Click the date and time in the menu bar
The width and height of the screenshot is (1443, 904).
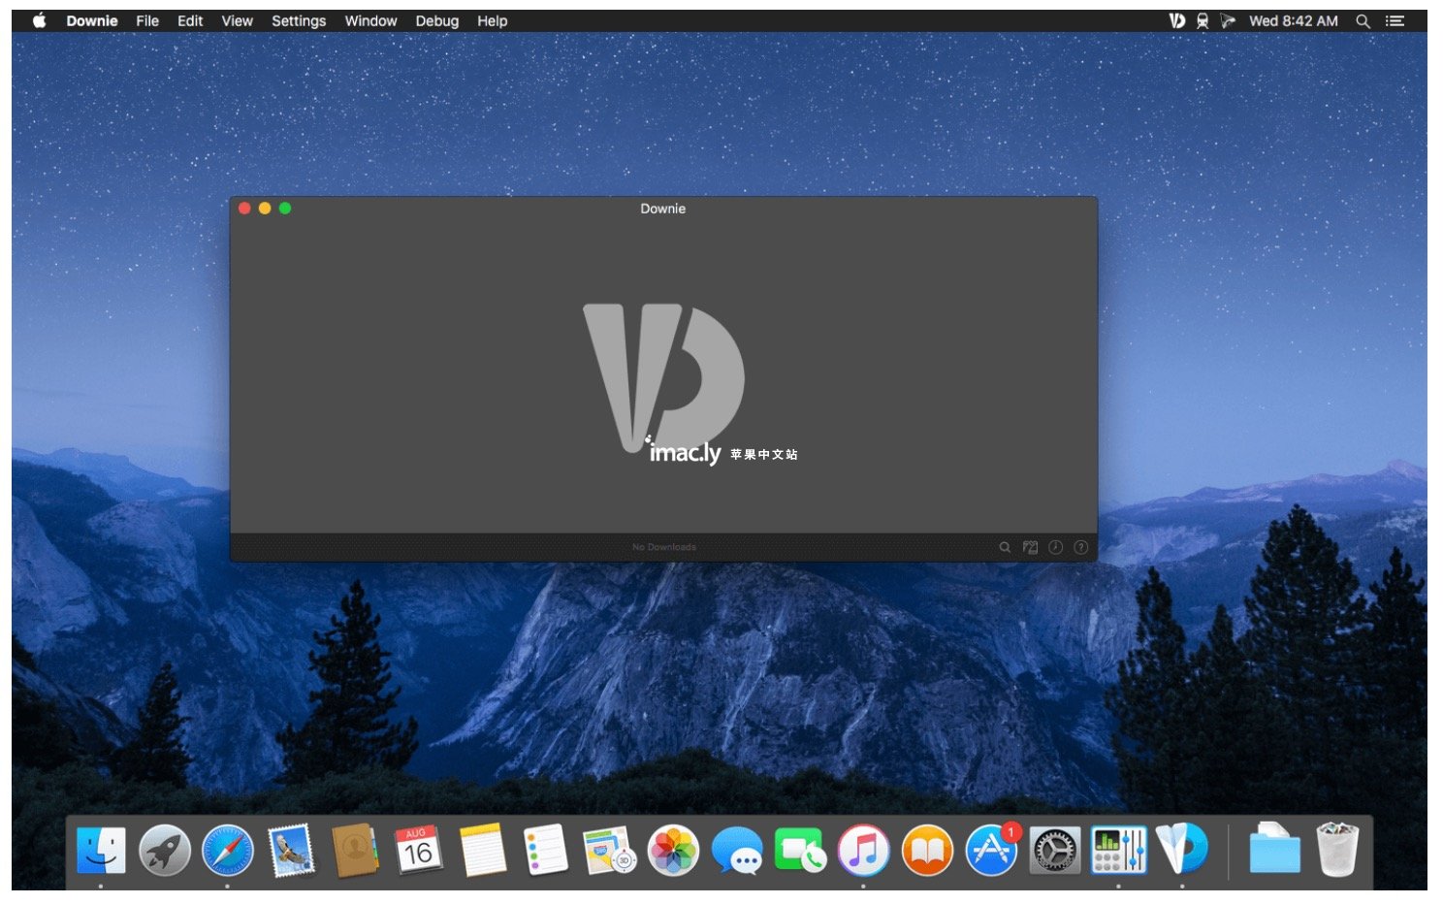(x=1294, y=20)
